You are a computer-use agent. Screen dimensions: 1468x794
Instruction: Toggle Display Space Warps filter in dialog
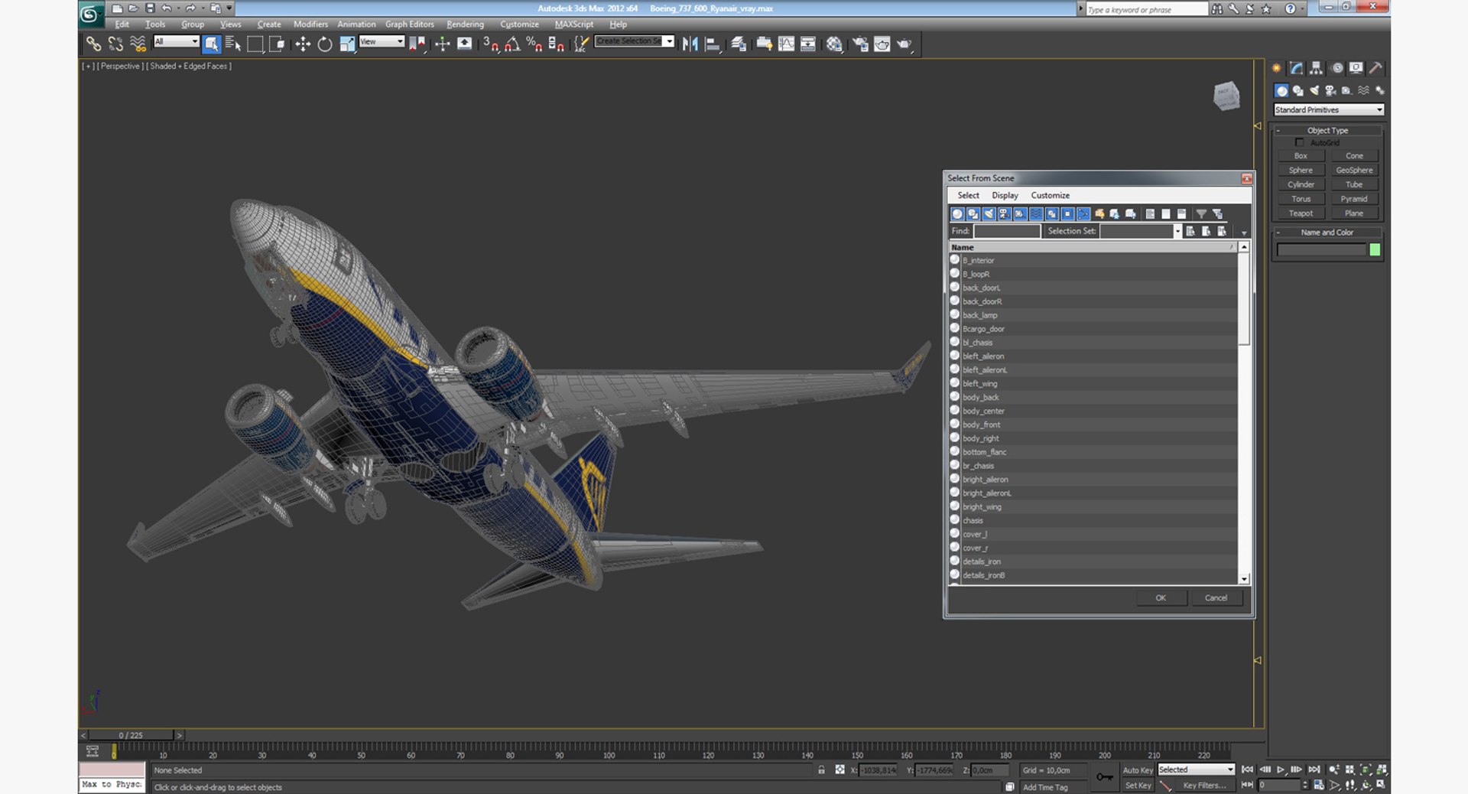pyautogui.click(x=1036, y=214)
